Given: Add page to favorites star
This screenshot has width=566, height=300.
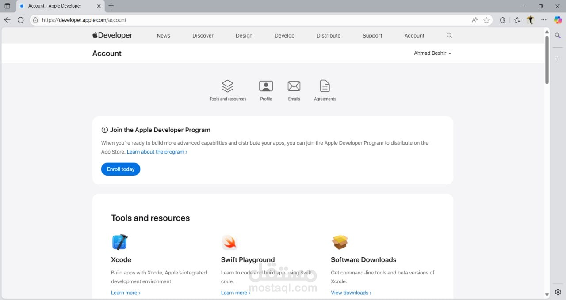Looking at the screenshot, I should pos(486,20).
